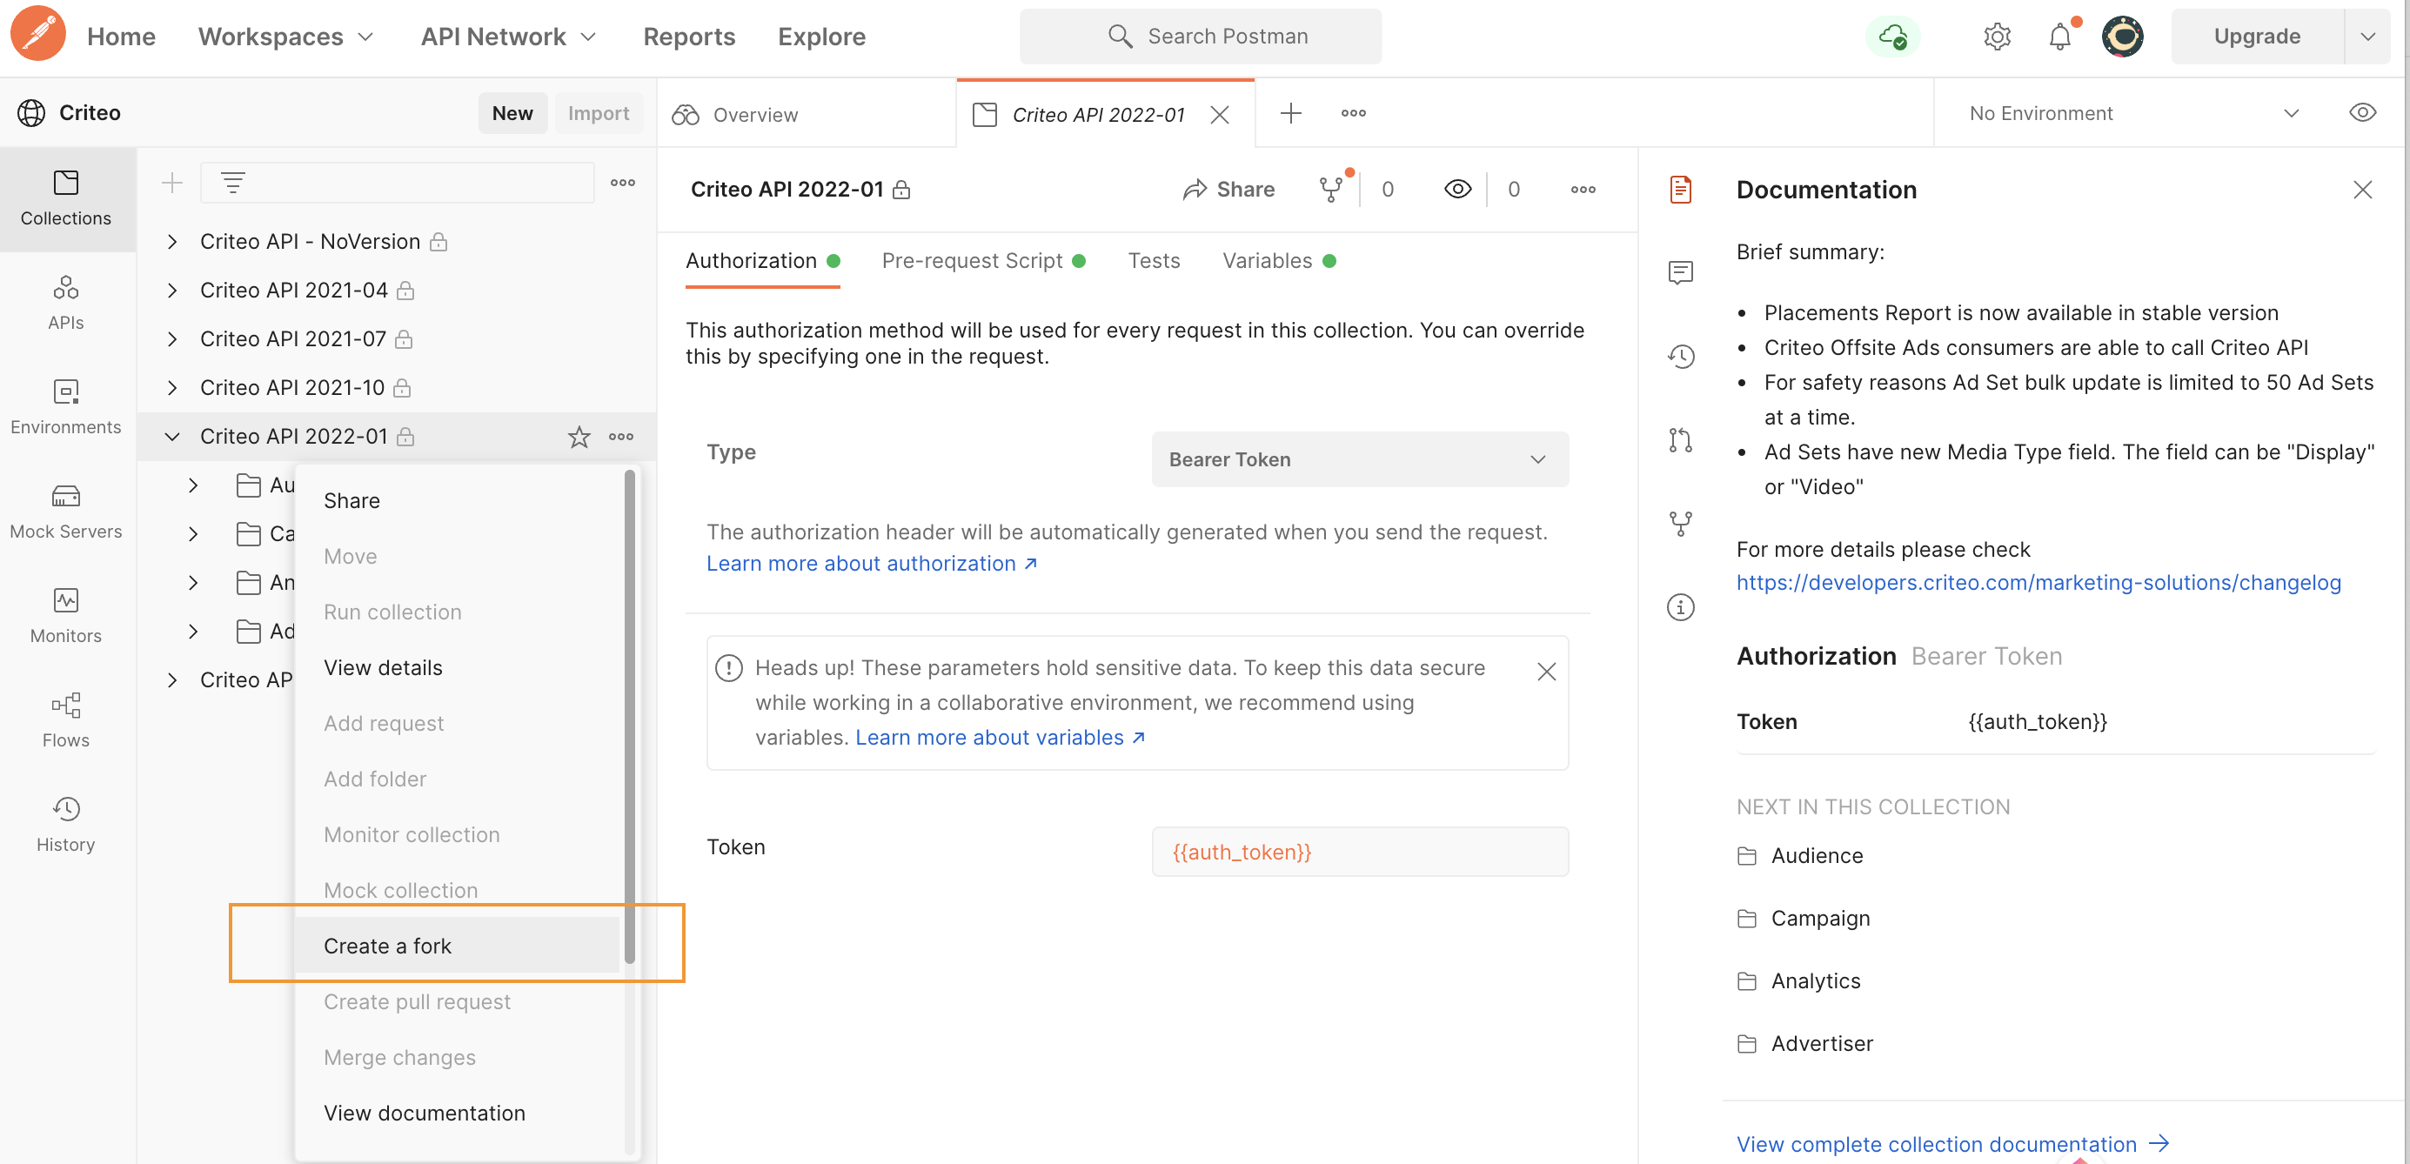The image size is (2410, 1164).
Task: Open the Forks icon in right sidebar
Action: [x=1680, y=523]
